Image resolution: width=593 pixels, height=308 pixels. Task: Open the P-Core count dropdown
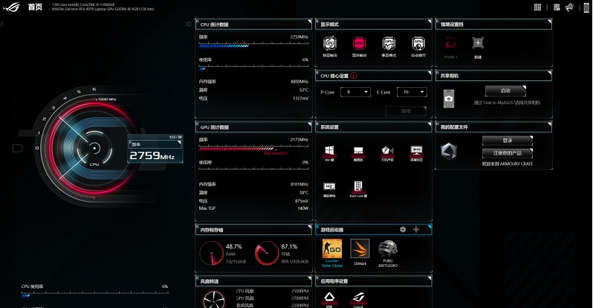click(354, 92)
